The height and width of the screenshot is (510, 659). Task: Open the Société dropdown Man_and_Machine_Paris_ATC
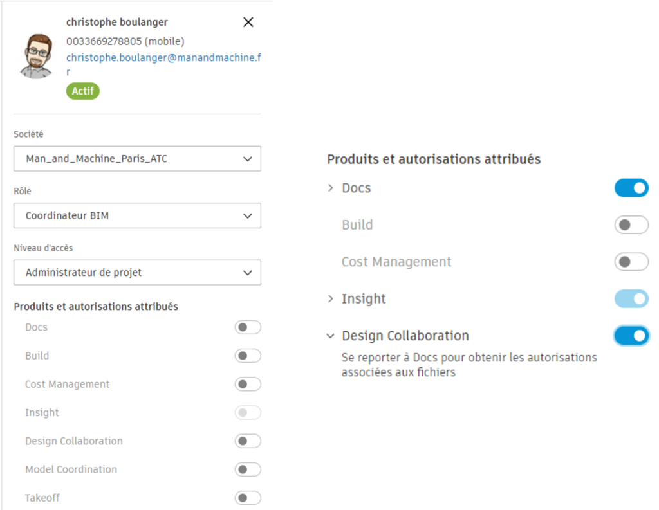(x=137, y=159)
